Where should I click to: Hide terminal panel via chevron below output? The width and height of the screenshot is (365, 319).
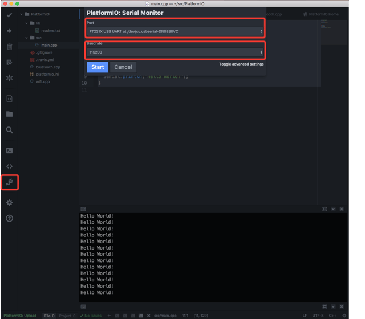click(x=333, y=306)
